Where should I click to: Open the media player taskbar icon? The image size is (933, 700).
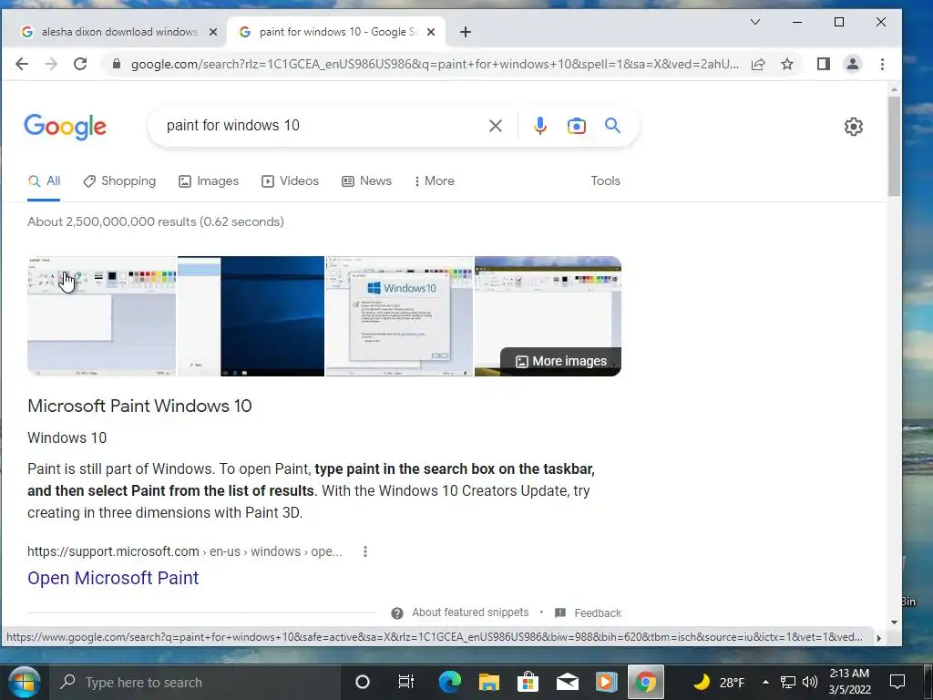coord(606,682)
